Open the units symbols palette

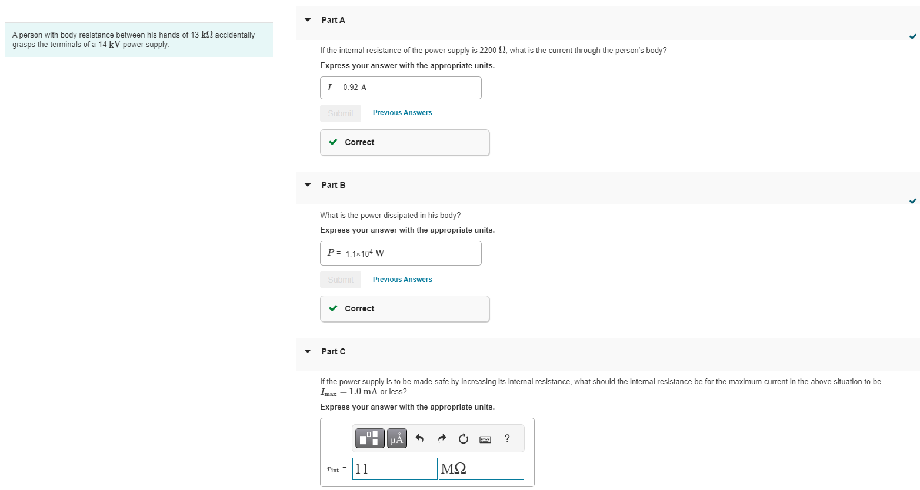pos(397,438)
